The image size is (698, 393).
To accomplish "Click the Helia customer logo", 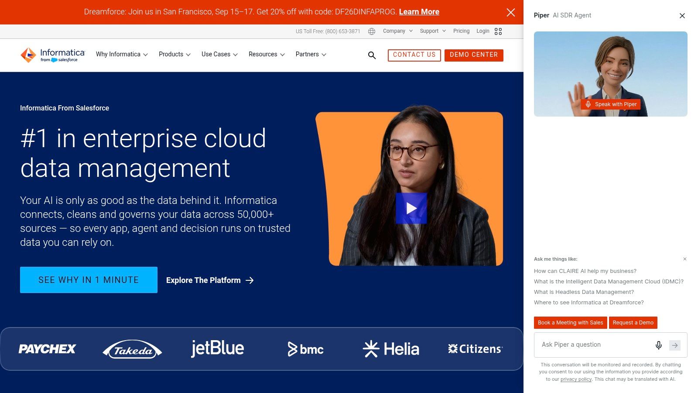I will click(x=391, y=349).
